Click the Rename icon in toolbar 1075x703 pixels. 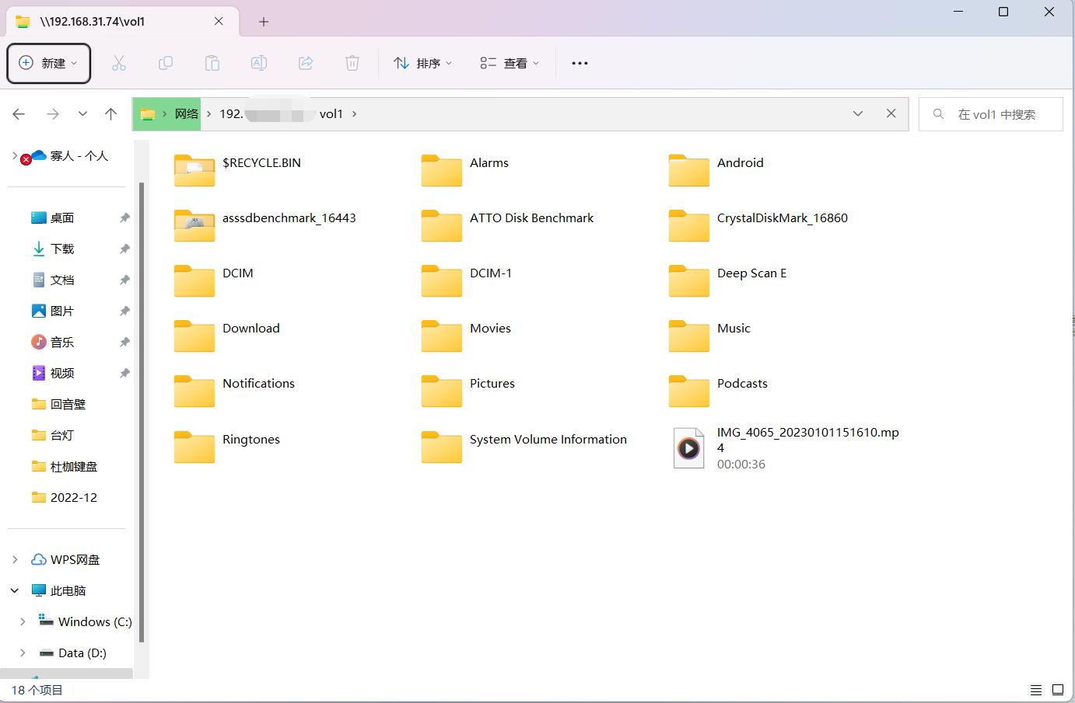click(259, 63)
